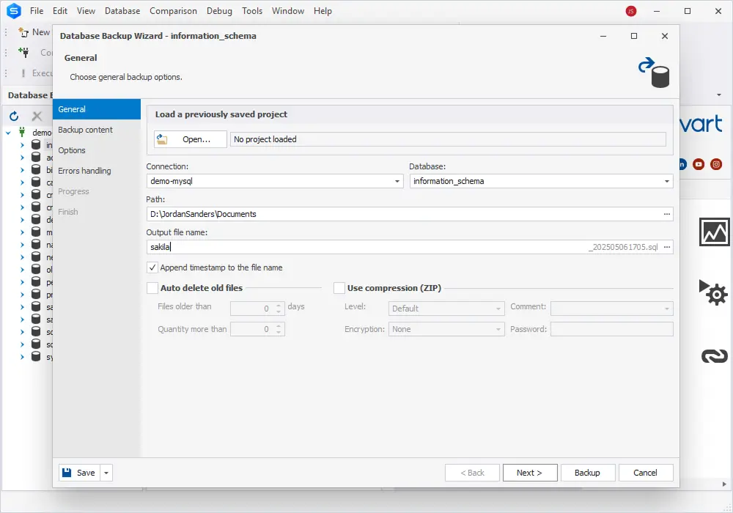Switch to the Backup content page

(86, 130)
